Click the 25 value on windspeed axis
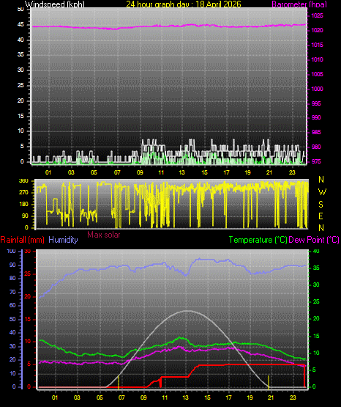The height and width of the screenshot is (407, 341). coord(20,85)
